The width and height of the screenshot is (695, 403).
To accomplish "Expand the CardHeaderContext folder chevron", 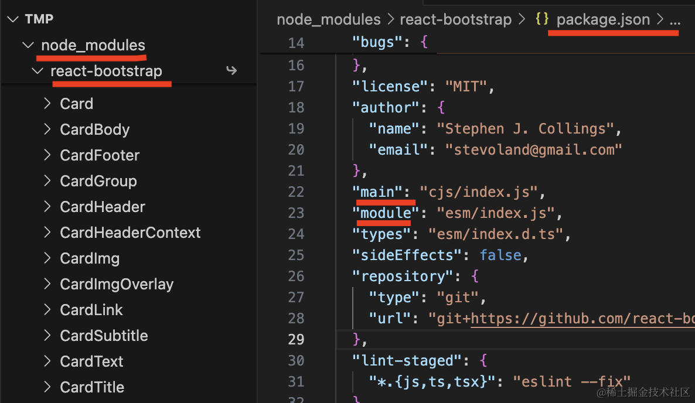I will click(47, 233).
